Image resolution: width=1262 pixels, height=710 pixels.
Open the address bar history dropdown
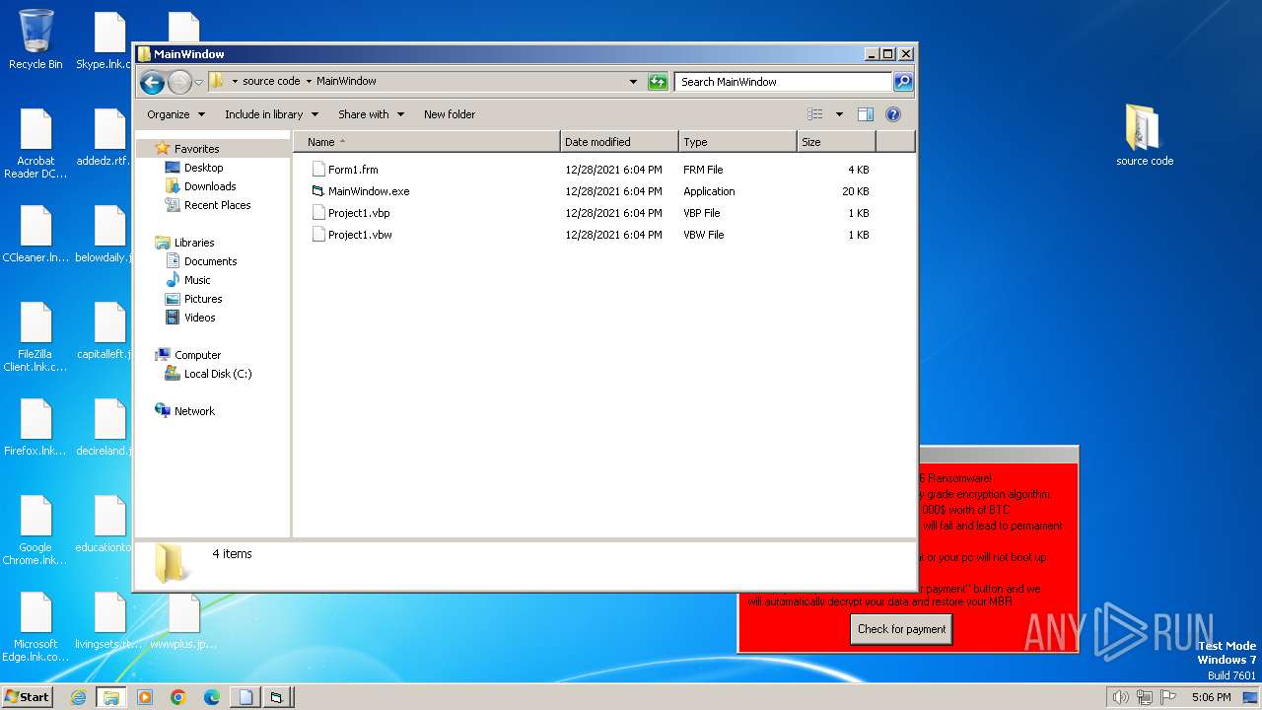[x=633, y=82]
